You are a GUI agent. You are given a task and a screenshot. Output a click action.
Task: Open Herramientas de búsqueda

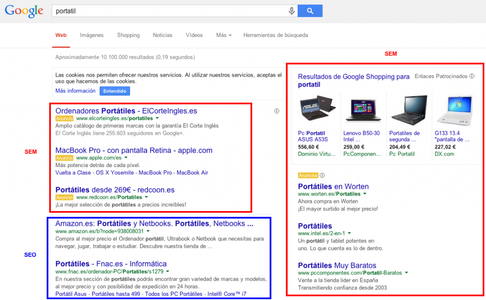click(276, 35)
